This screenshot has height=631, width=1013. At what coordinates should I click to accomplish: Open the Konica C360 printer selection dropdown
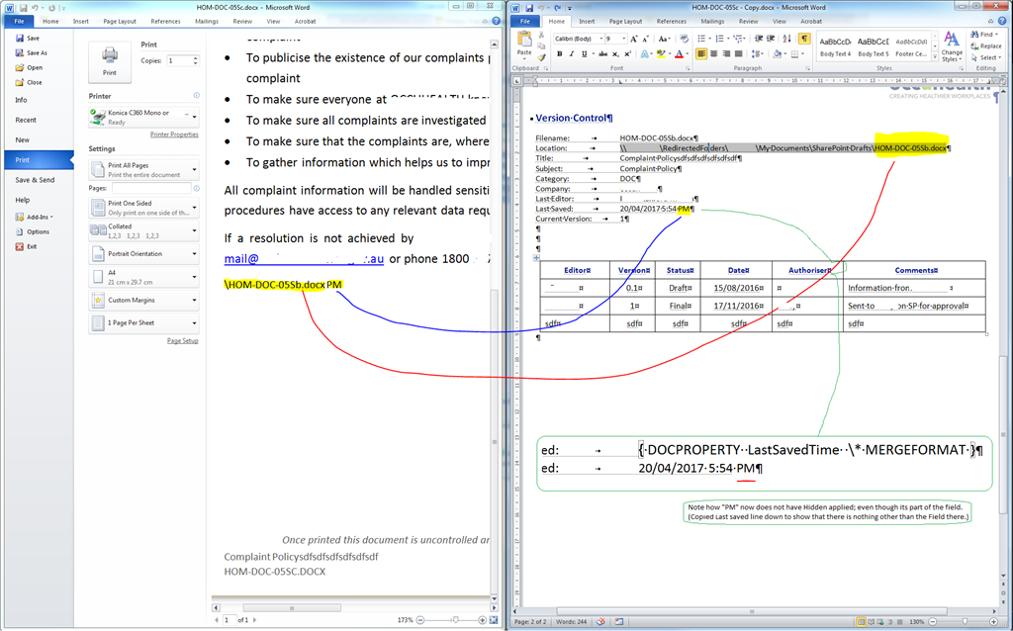pyautogui.click(x=144, y=117)
